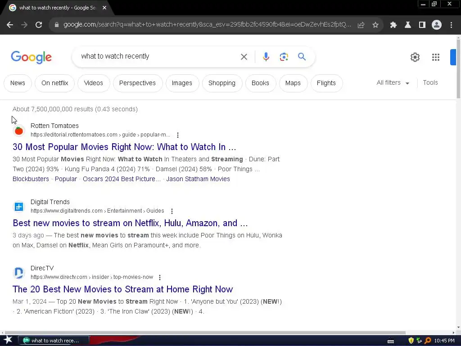Click the editorial.rottentomatoes.com URL text
Image resolution: width=461 pixels, height=346 pixels.
point(100,135)
